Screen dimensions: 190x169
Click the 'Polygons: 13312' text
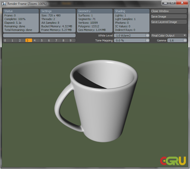click(x=89, y=26)
